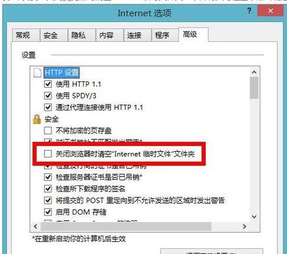This screenshot has height=254, width=287.
Task: Open the 隐私 tab
Action: coord(81,35)
